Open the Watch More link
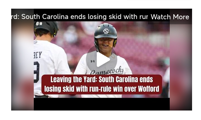The image size is (201, 120). coord(170,17)
